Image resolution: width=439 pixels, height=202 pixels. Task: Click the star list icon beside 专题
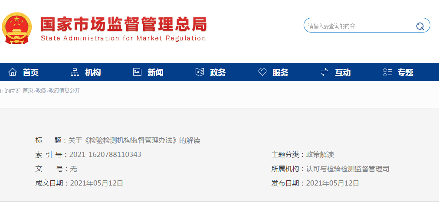(387, 72)
